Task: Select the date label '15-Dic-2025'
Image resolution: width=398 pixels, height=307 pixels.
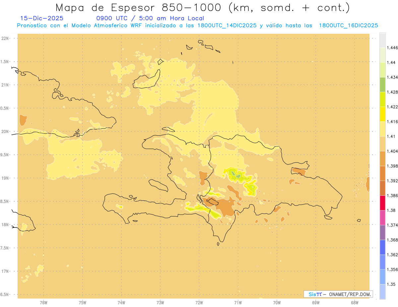Action: (x=42, y=19)
